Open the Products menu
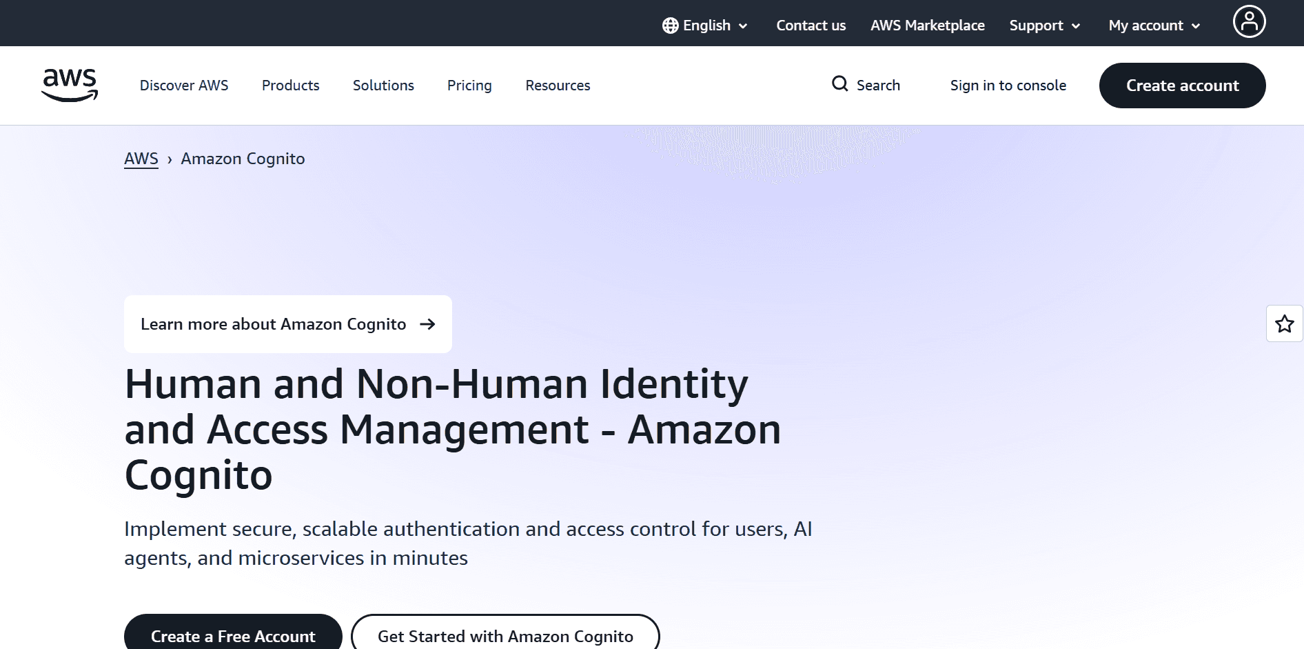This screenshot has width=1304, height=649. 290,86
